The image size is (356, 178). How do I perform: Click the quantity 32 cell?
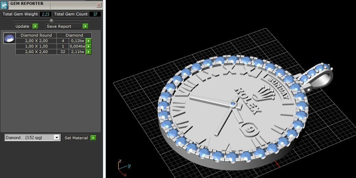[x=63, y=52]
